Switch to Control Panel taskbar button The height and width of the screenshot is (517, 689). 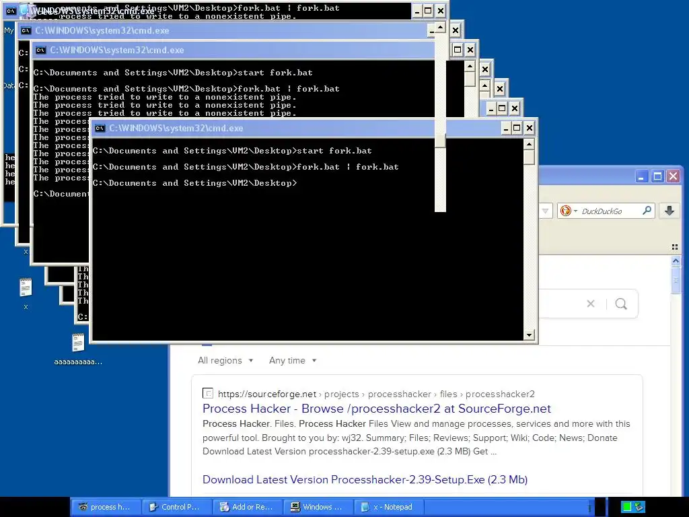point(177,507)
